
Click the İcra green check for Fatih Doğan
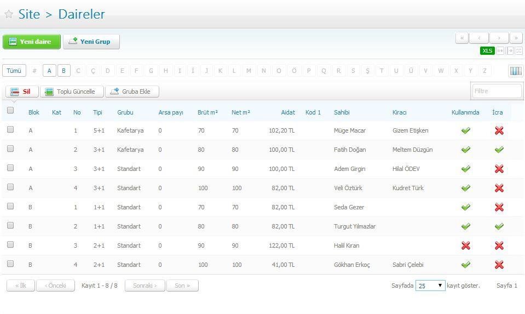coord(499,150)
